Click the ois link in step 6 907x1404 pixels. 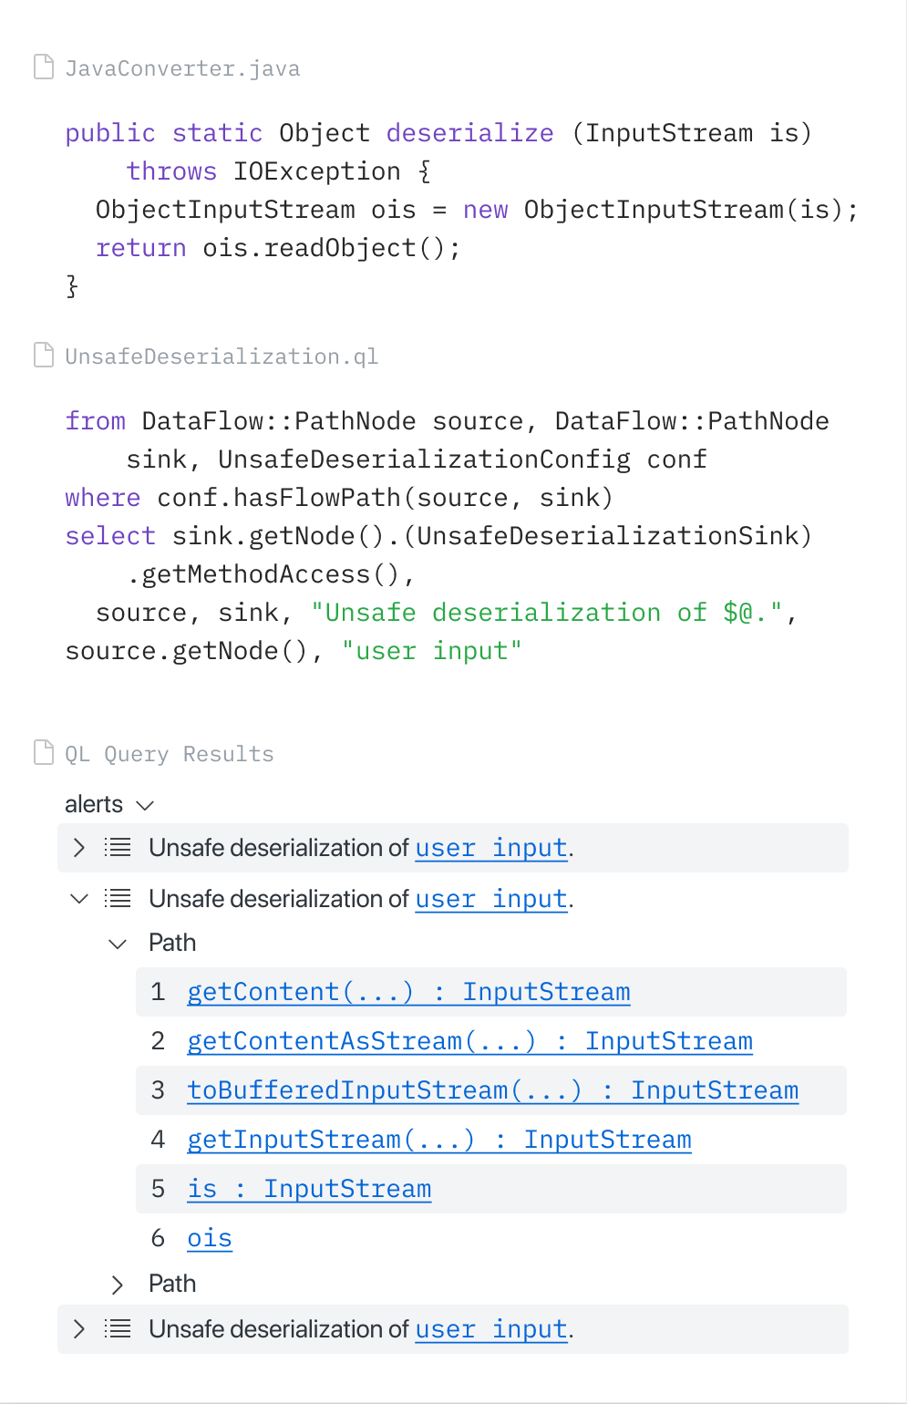(209, 1237)
